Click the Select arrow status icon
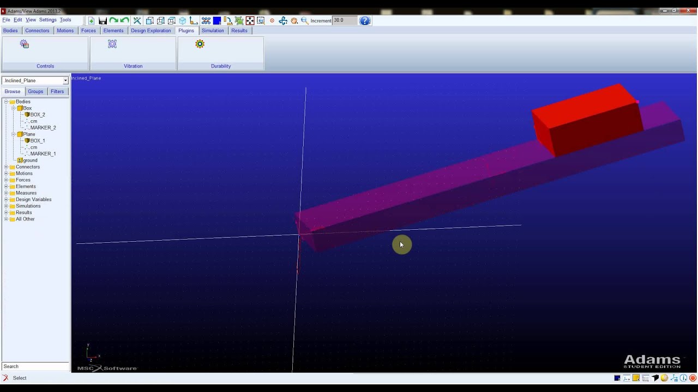 coord(5,378)
